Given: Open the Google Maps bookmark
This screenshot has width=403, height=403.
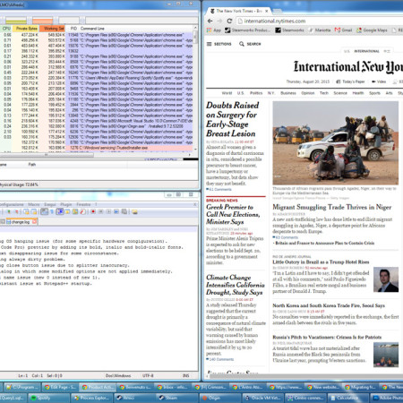Looking at the screenshot, I should coord(372,30).
